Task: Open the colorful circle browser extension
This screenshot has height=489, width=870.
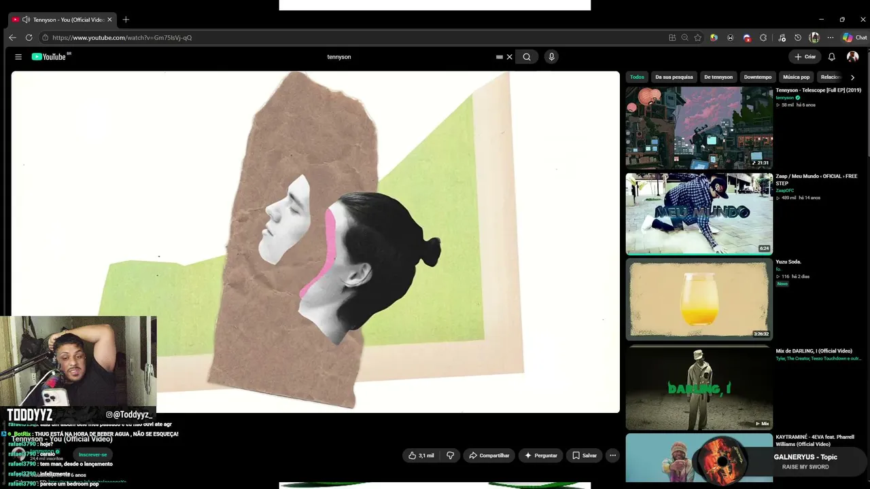Action: pyautogui.click(x=714, y=37)
